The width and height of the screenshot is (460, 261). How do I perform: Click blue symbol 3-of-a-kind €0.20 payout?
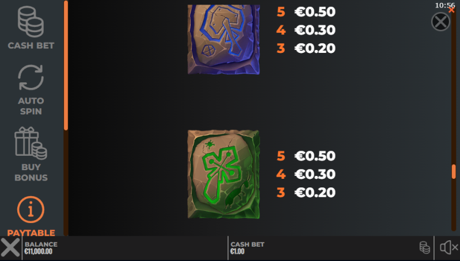click(306, 48)
